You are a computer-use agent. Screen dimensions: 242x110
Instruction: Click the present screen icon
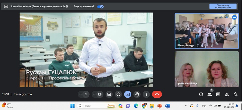click(x=128, y=94)
